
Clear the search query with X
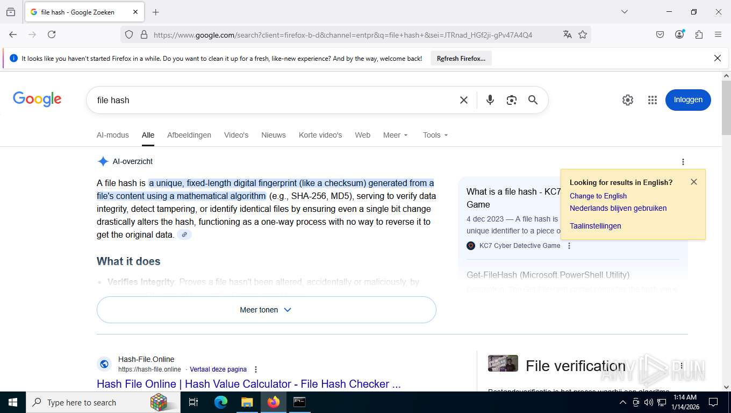[x=464, y=100]
